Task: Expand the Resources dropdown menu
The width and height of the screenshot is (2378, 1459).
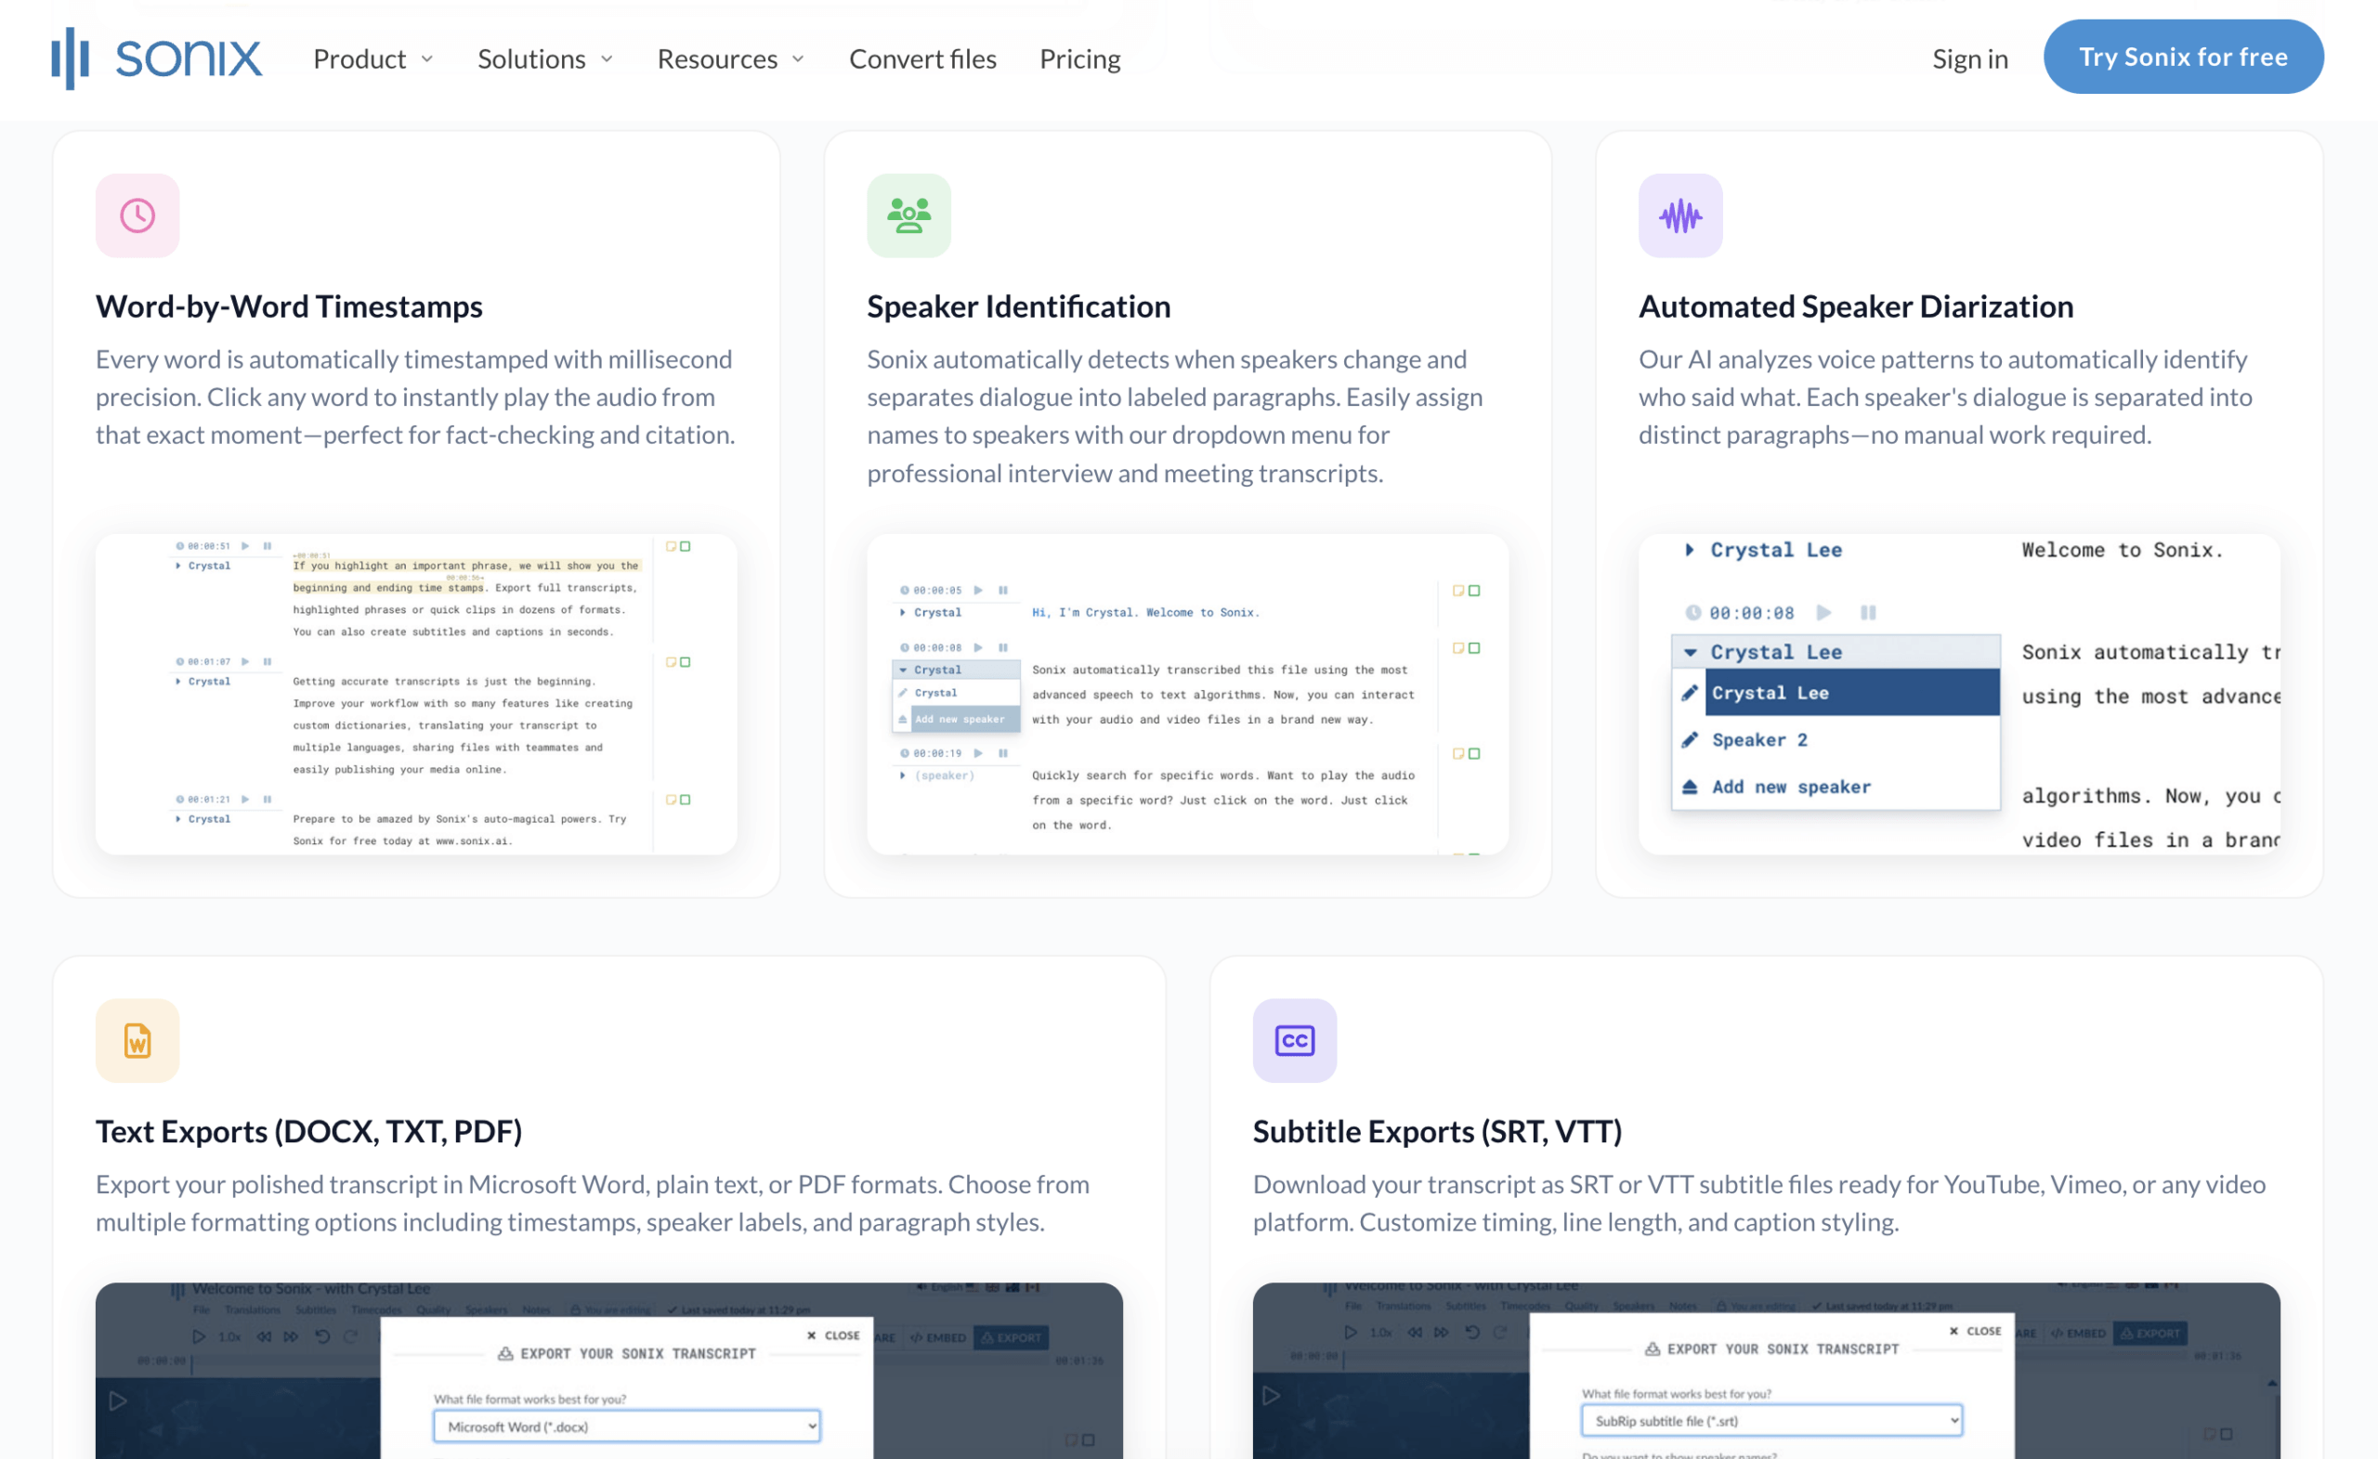Action: point(730,59)
